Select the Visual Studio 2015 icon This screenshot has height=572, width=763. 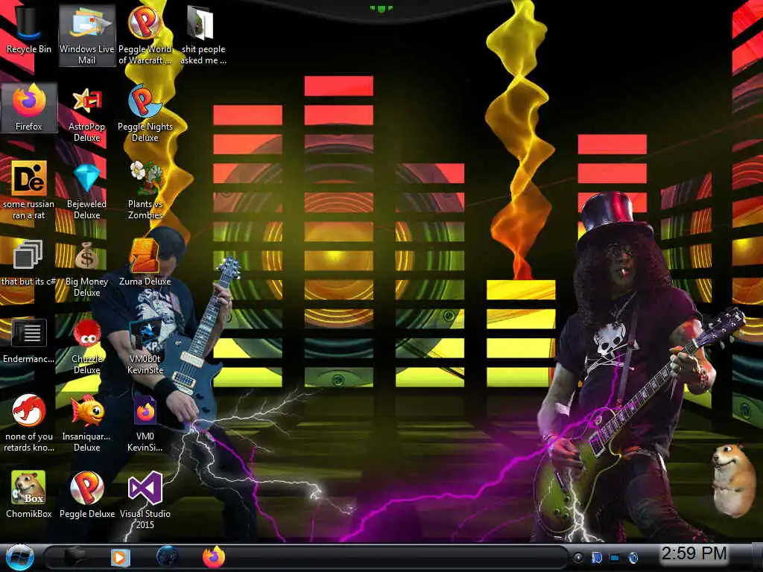pyautogui.click(x=145, y=500)
